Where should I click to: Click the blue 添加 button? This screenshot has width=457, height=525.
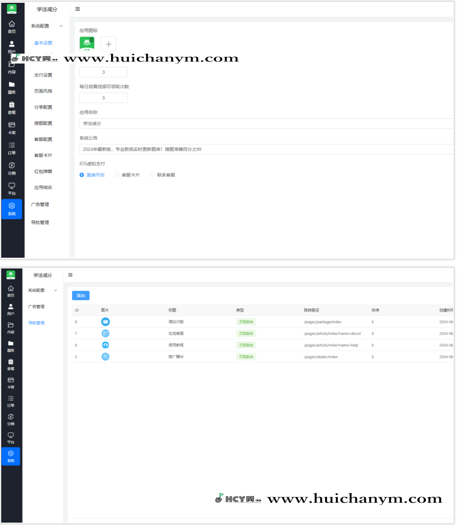(x=81, y=296)
